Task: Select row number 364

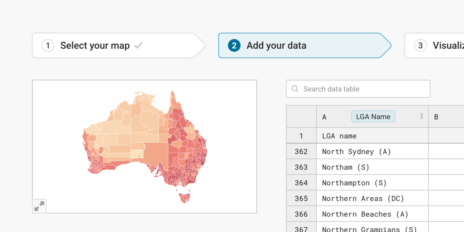Action: click(301, 183)
